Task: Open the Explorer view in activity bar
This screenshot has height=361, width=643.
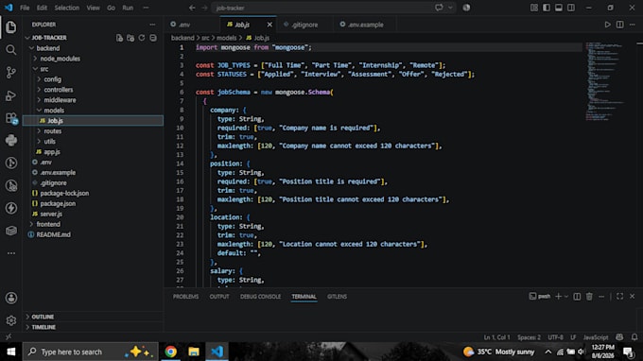Action: [x=11, y=27]
